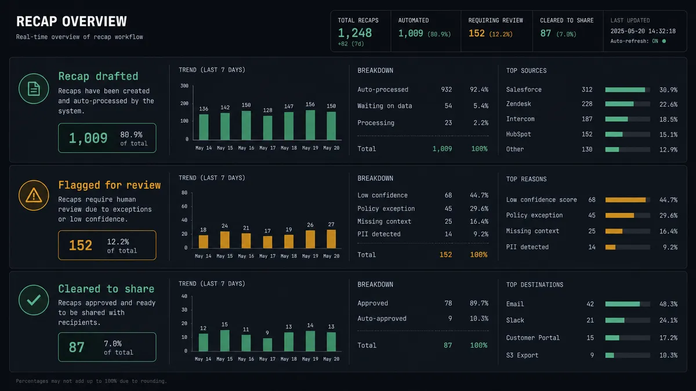The height and width of the screenshot is (391, 696).
Task: Click the Intercom progress bar
Action: click(628, 119)
